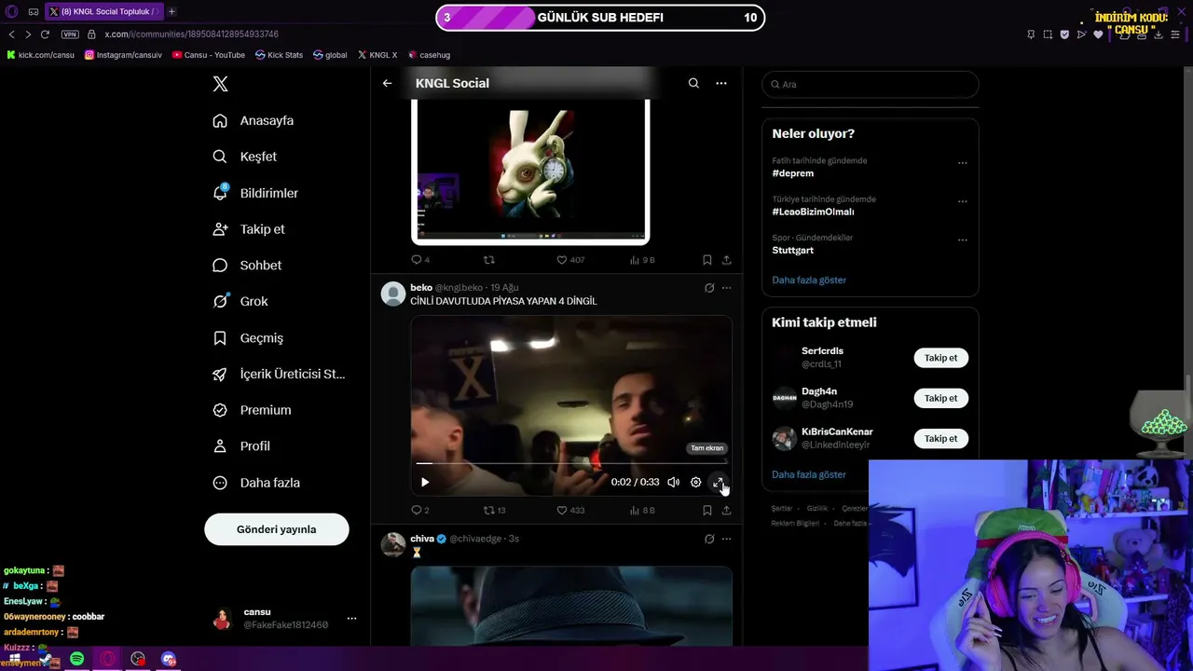Viewport: 1193px width, 671px height.
Task: Open the #LeaoBizimOlmalı trending topic
Action: point(813,212)
